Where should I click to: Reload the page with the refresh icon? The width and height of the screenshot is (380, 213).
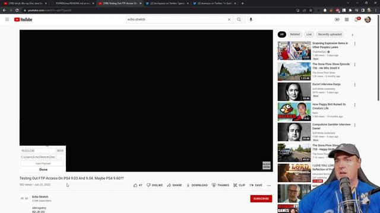click(17, 11)
